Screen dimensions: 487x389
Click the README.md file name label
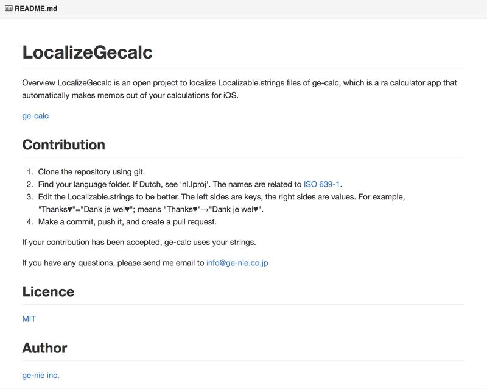(x=36, y=9)
